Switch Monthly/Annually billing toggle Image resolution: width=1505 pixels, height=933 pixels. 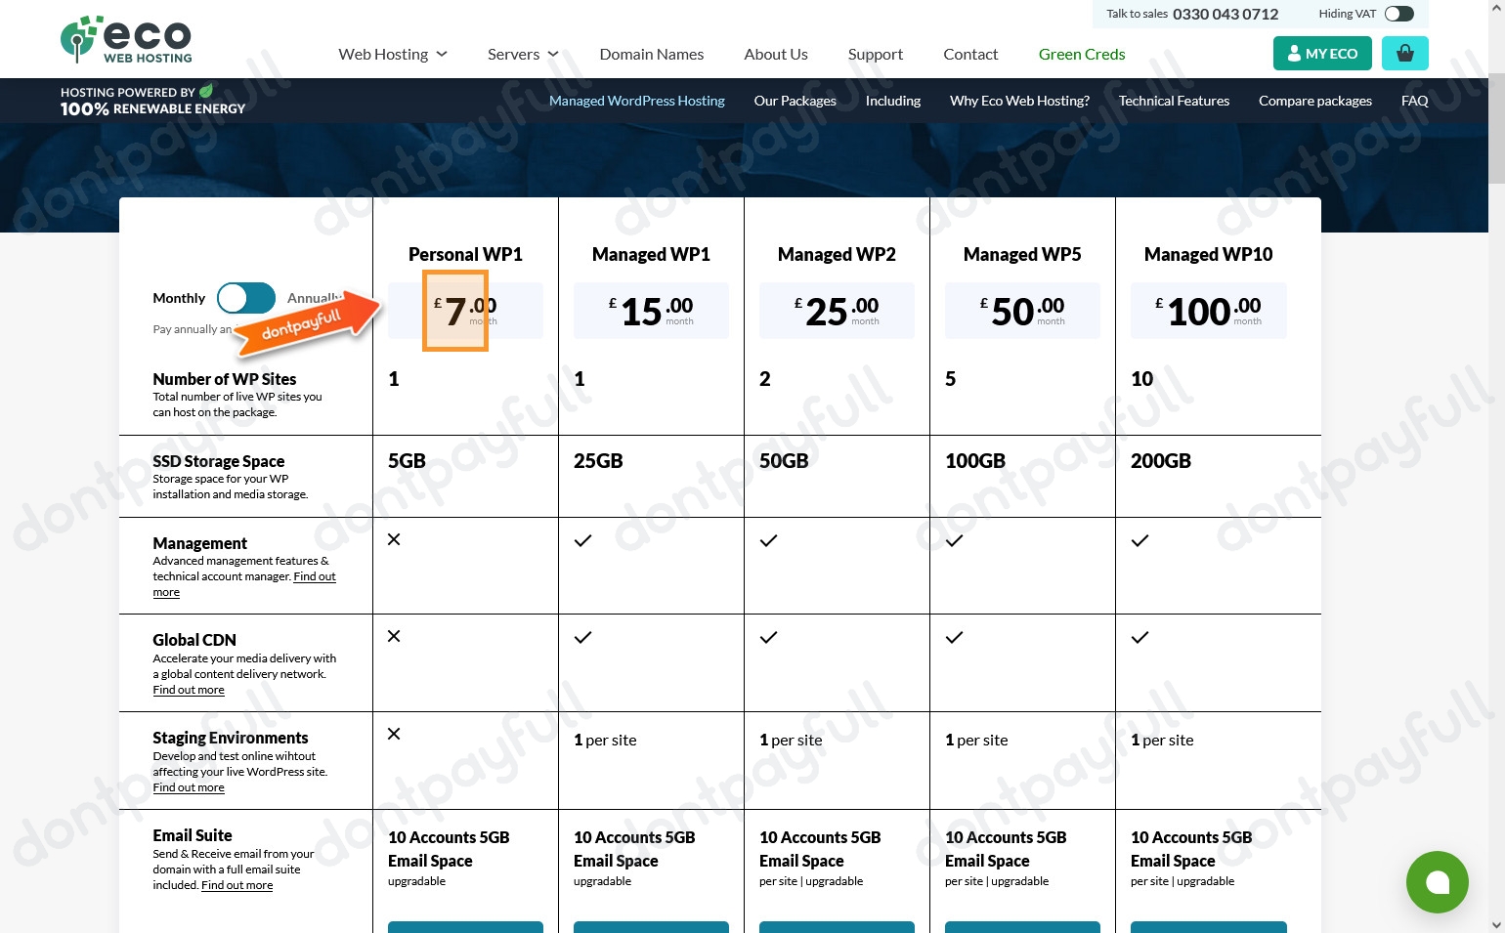pyautogui.click(x=246, y=298)
